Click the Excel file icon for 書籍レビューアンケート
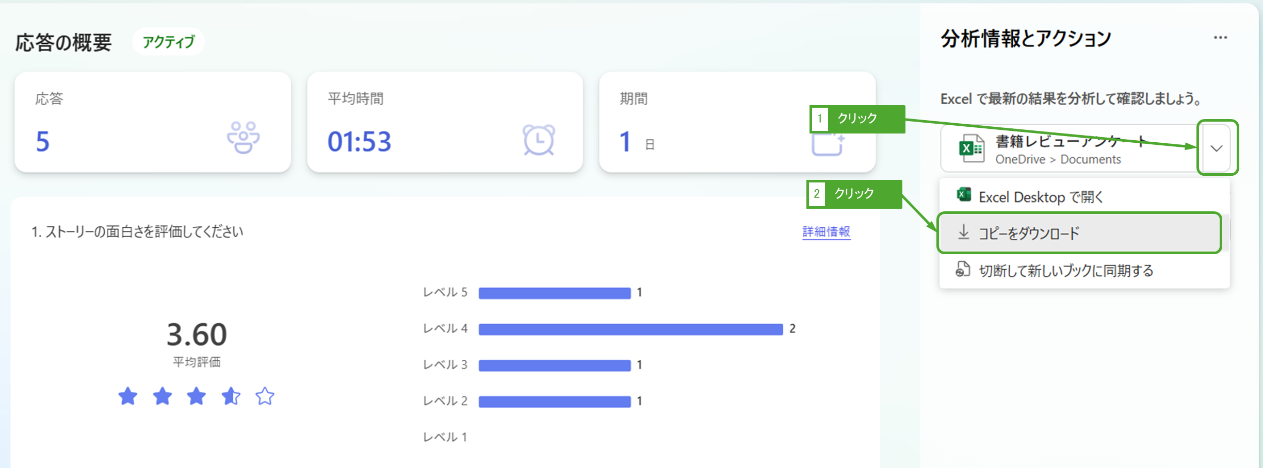This screenshot has height=468, width=1263. pos(970,148)
